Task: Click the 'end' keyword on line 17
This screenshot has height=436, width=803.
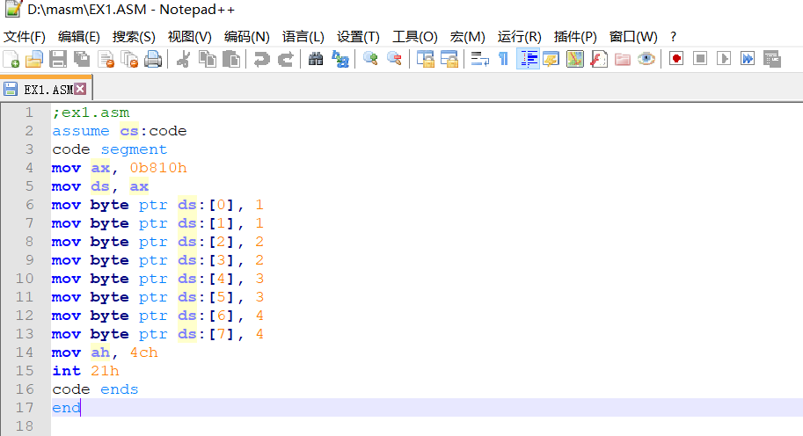Action: [66, 407]
